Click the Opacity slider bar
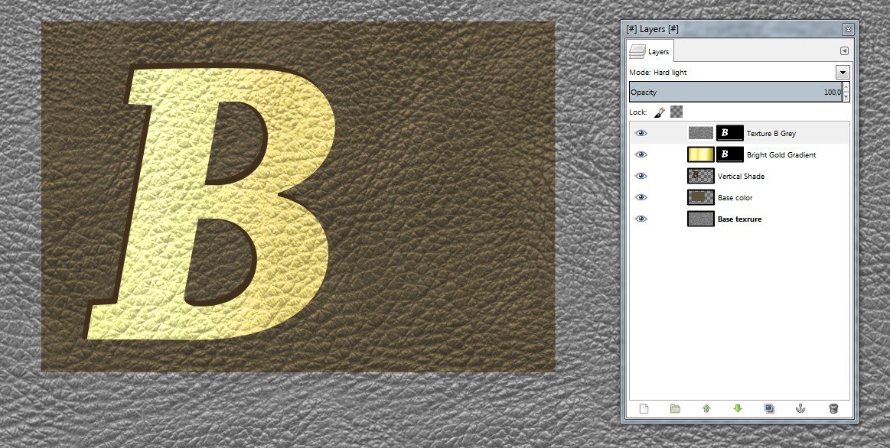This screenshot has height=448, width=890. point(733,92)
